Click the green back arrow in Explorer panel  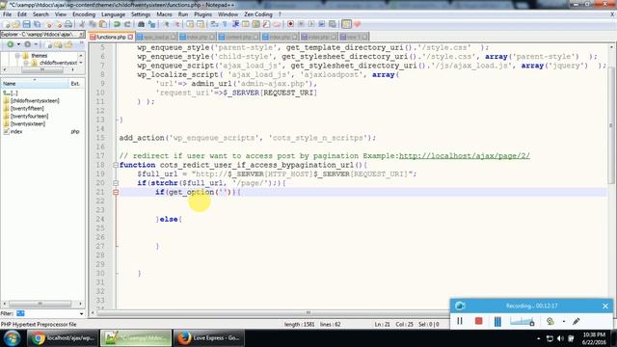(x=11, y=44)
